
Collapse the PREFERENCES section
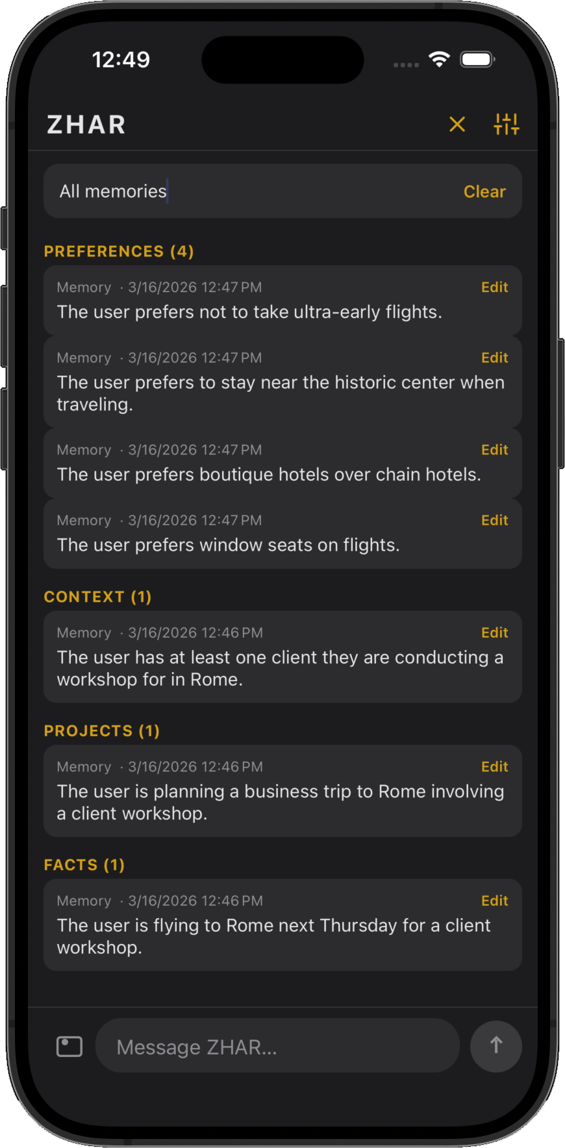(x=118, y=251)
